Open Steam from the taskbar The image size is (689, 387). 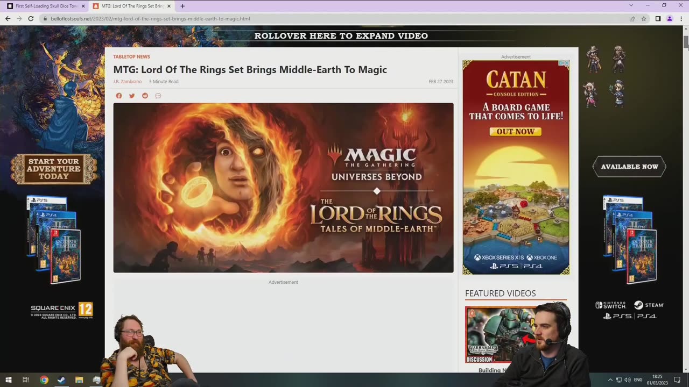point(61,380)
